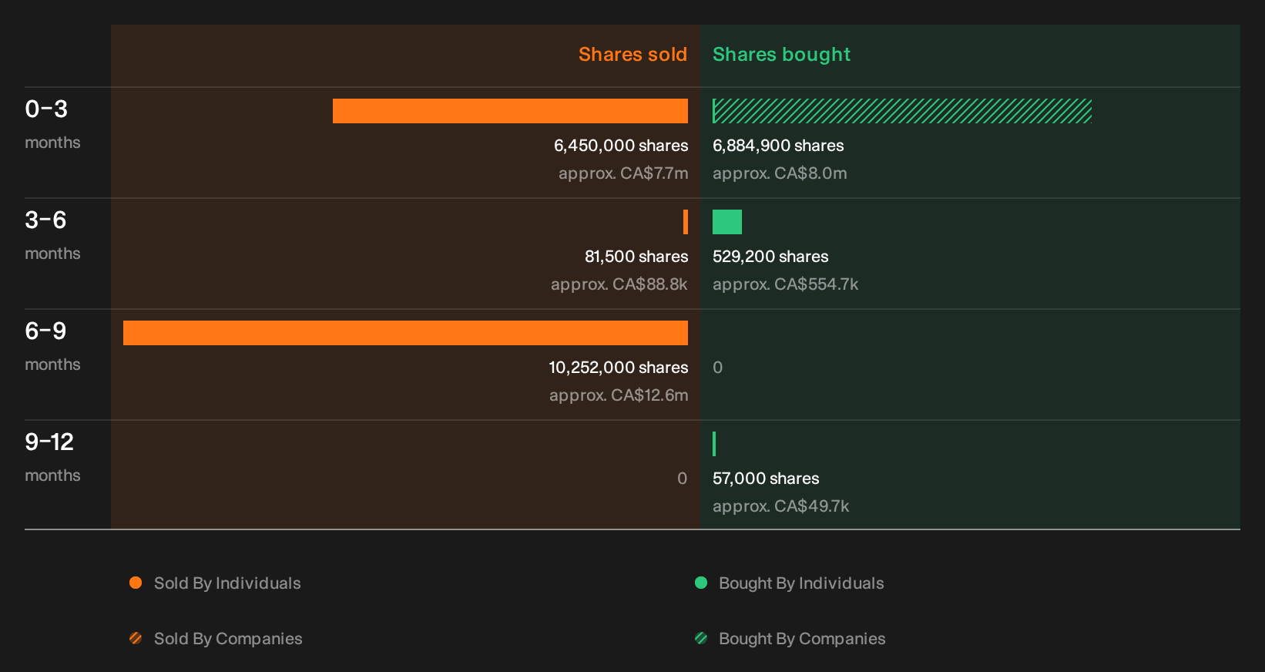
Task: Click the Shares bought column header
Action: (x=781, y=55)
